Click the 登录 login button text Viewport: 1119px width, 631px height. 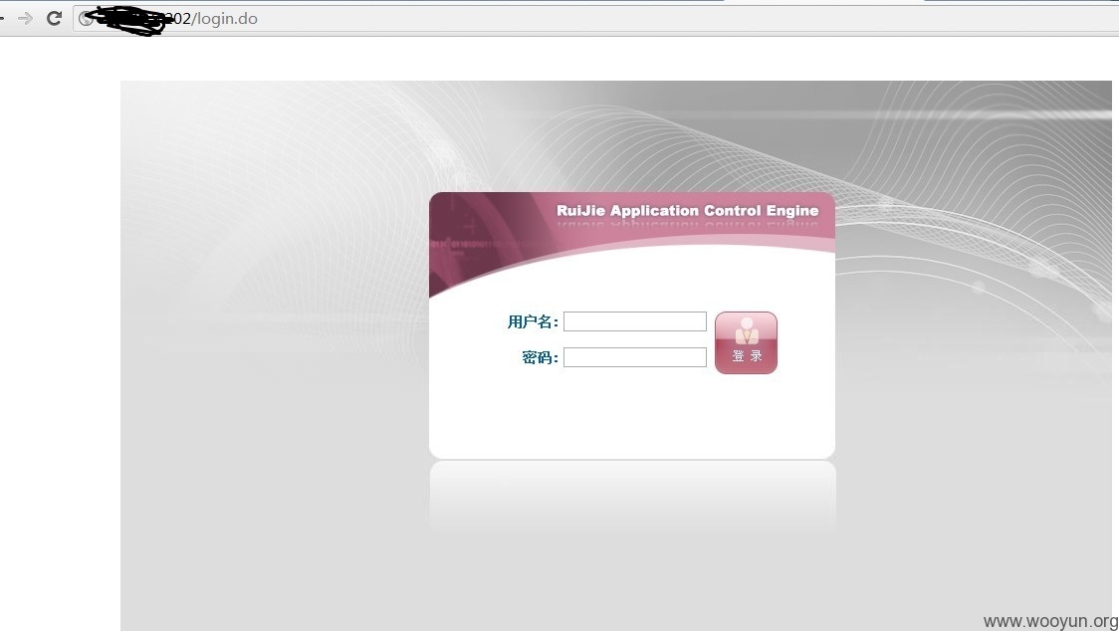click(747, 355)
